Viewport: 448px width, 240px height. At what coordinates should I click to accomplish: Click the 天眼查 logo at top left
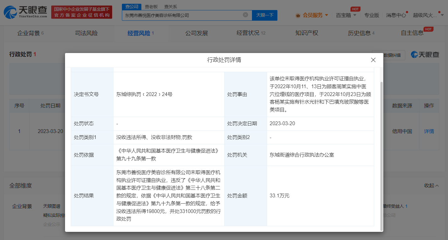pyautogui.click(x=26, y=12)
